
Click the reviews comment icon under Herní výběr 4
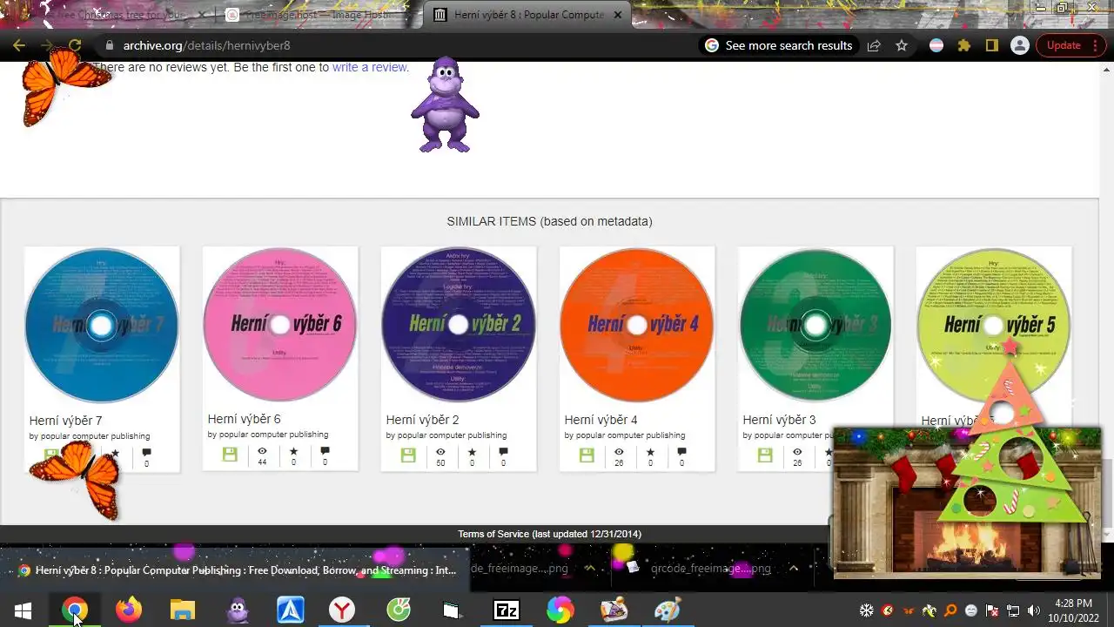click(681, 452)
